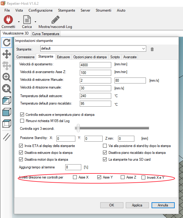Toggle Rimuovi richiesta M105 dal Log
183x218 pixels.
tap(22, 121)
